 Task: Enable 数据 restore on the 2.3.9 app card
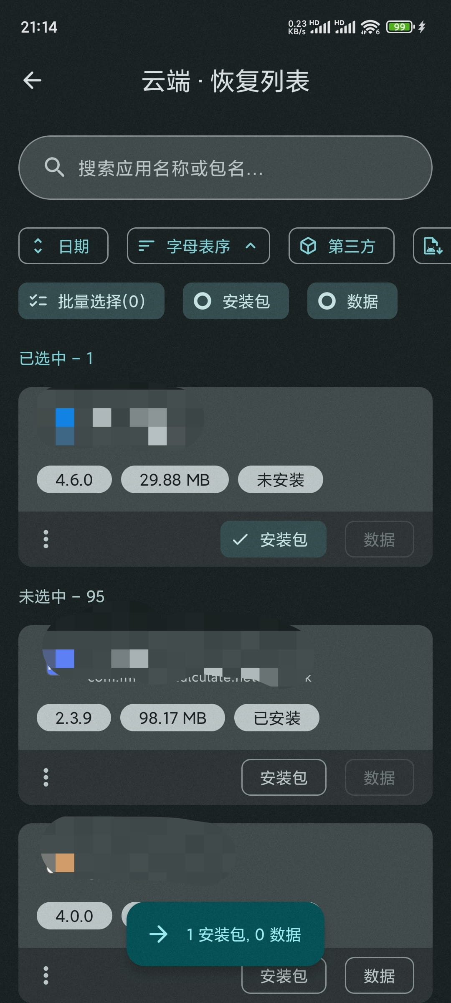379,776
